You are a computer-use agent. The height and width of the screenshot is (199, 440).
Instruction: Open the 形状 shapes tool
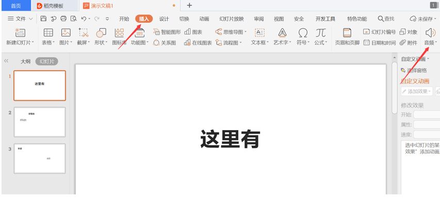coord(101,37)
